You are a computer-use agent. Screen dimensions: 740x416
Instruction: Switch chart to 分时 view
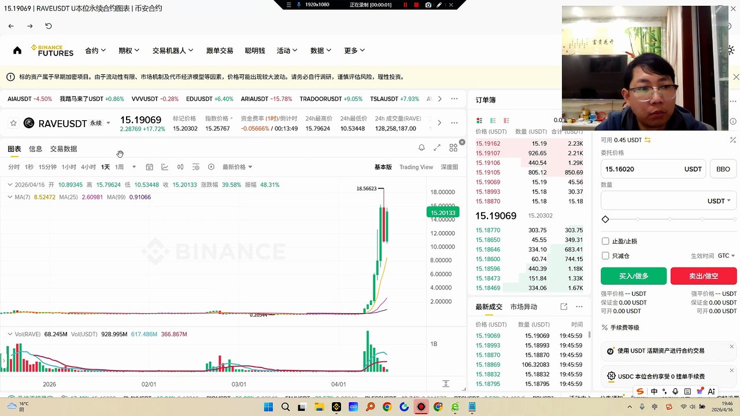(x=14, y=167)
